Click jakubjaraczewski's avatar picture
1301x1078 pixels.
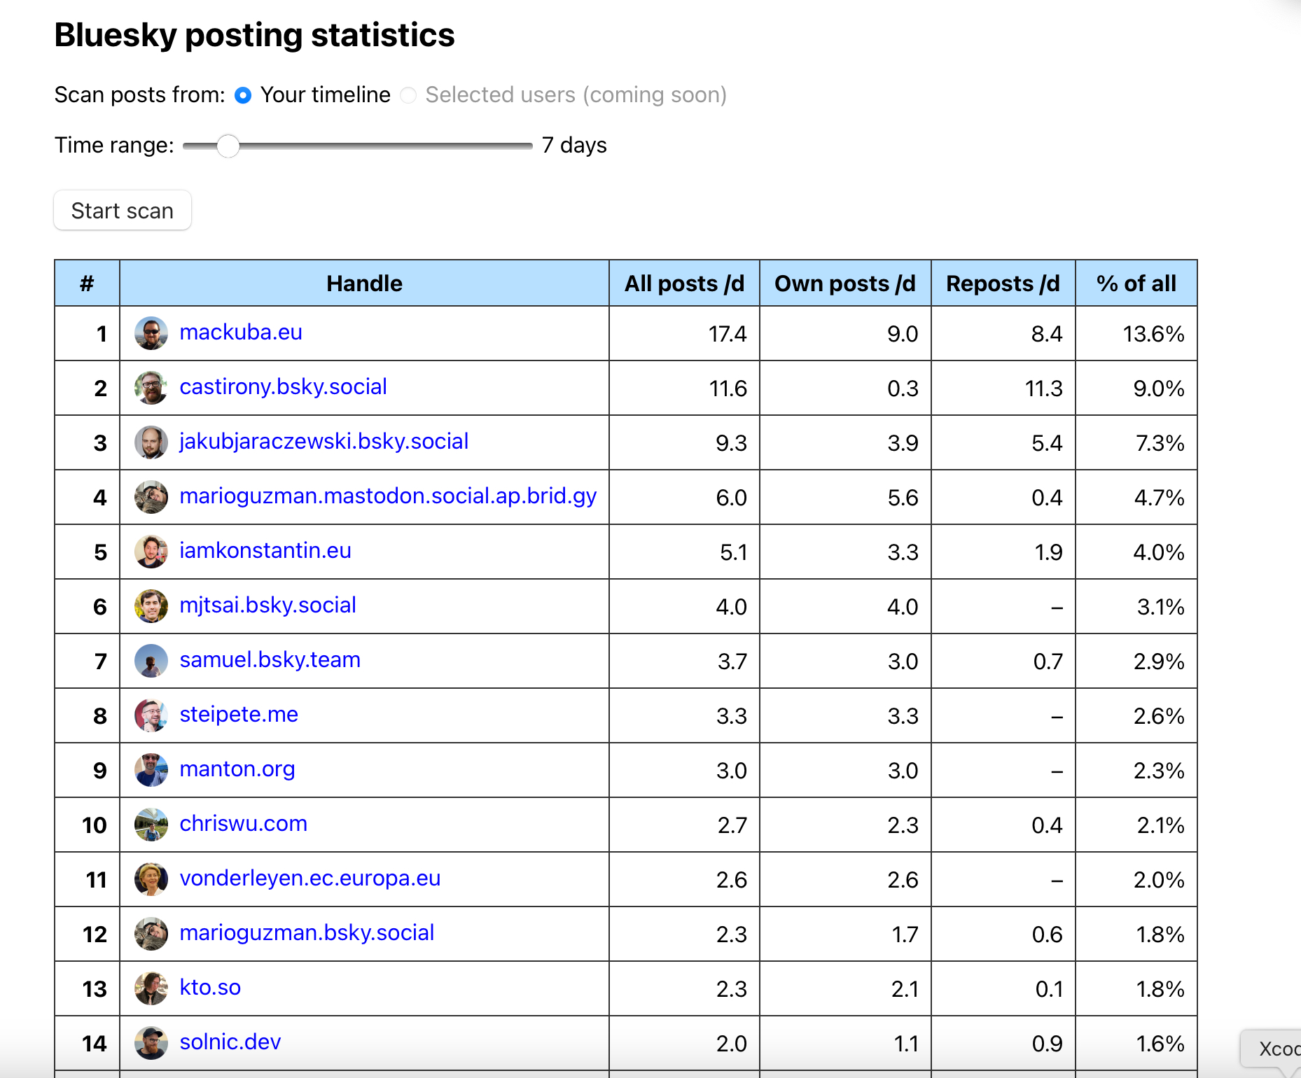coord(151,442)
